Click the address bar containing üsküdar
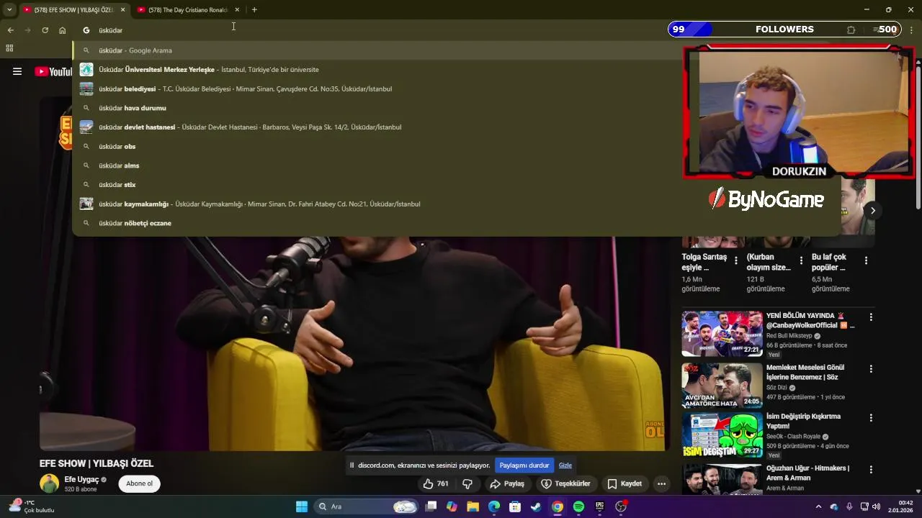This screenshot has height=518, width=922. click(375, 30)
